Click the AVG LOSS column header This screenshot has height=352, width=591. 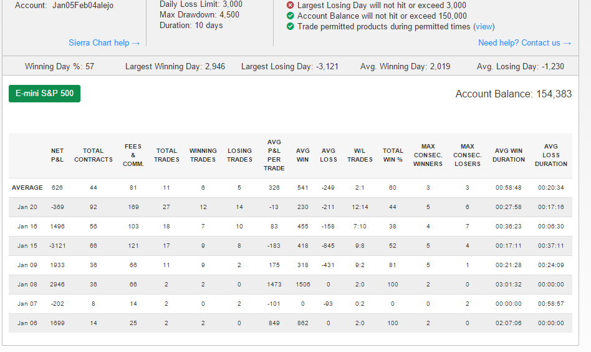click(x=329, y=155)
